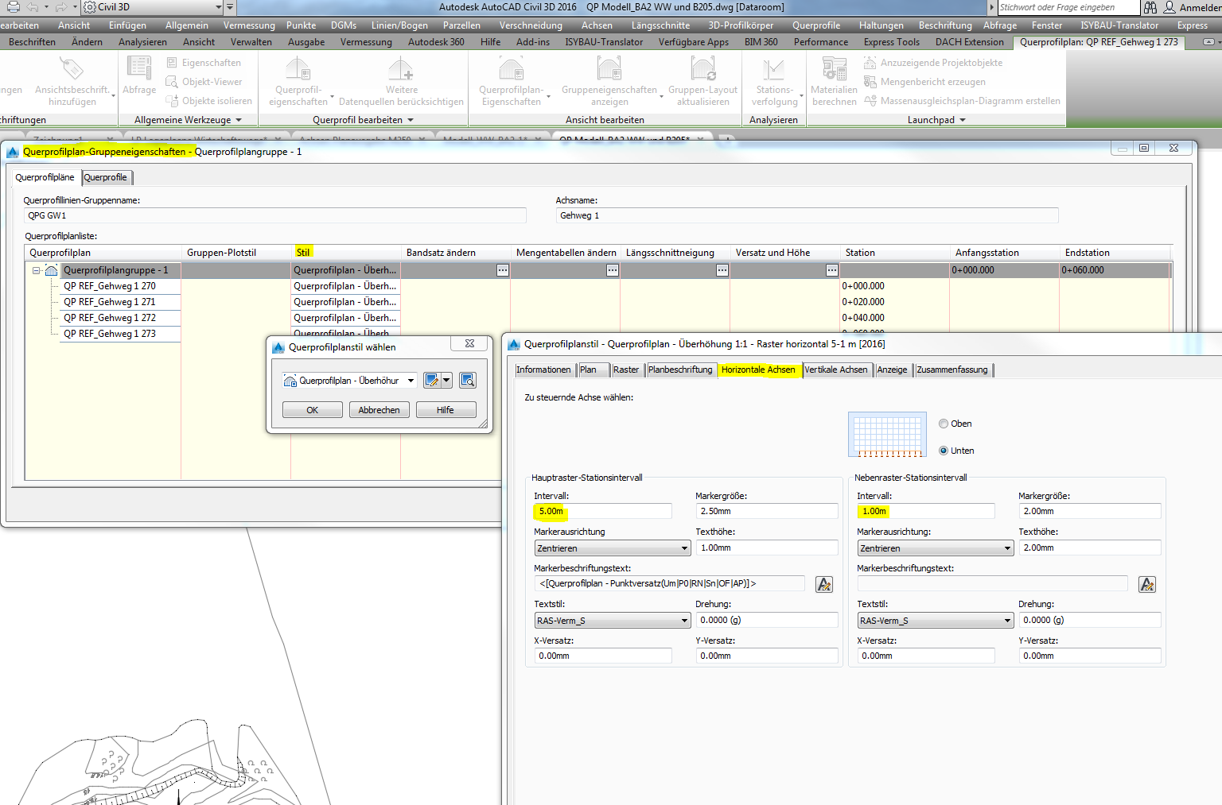The image size is (1222, 805).
Task: Open text editor for Hauptraster Markerbeschriftungstext
Action: 824,585
